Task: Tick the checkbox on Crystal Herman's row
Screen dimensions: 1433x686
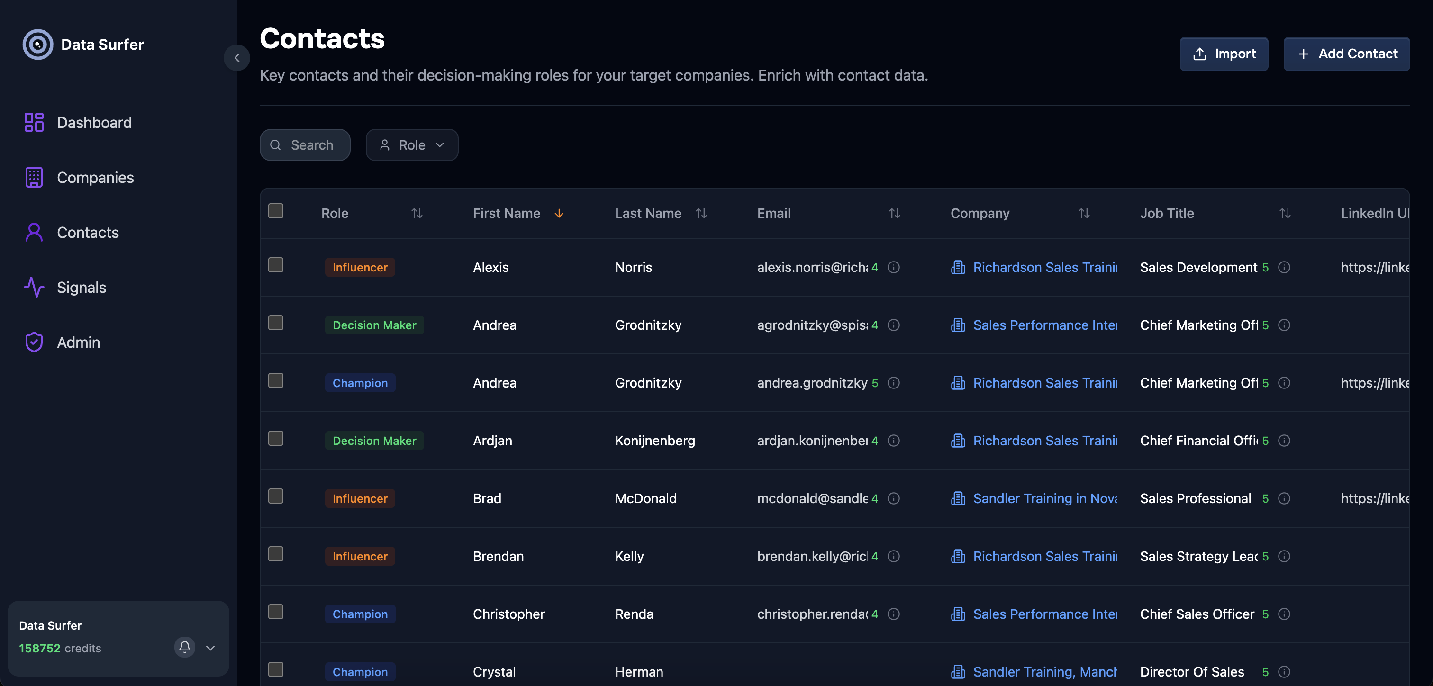Action: tap(275, 670)
